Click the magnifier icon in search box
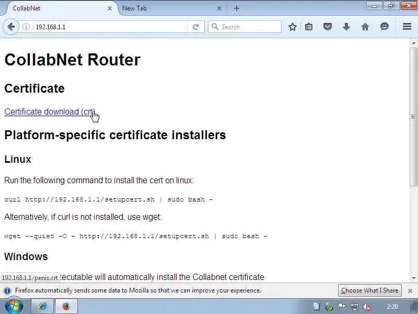The image size is (418, 314). tap(215, 27)
